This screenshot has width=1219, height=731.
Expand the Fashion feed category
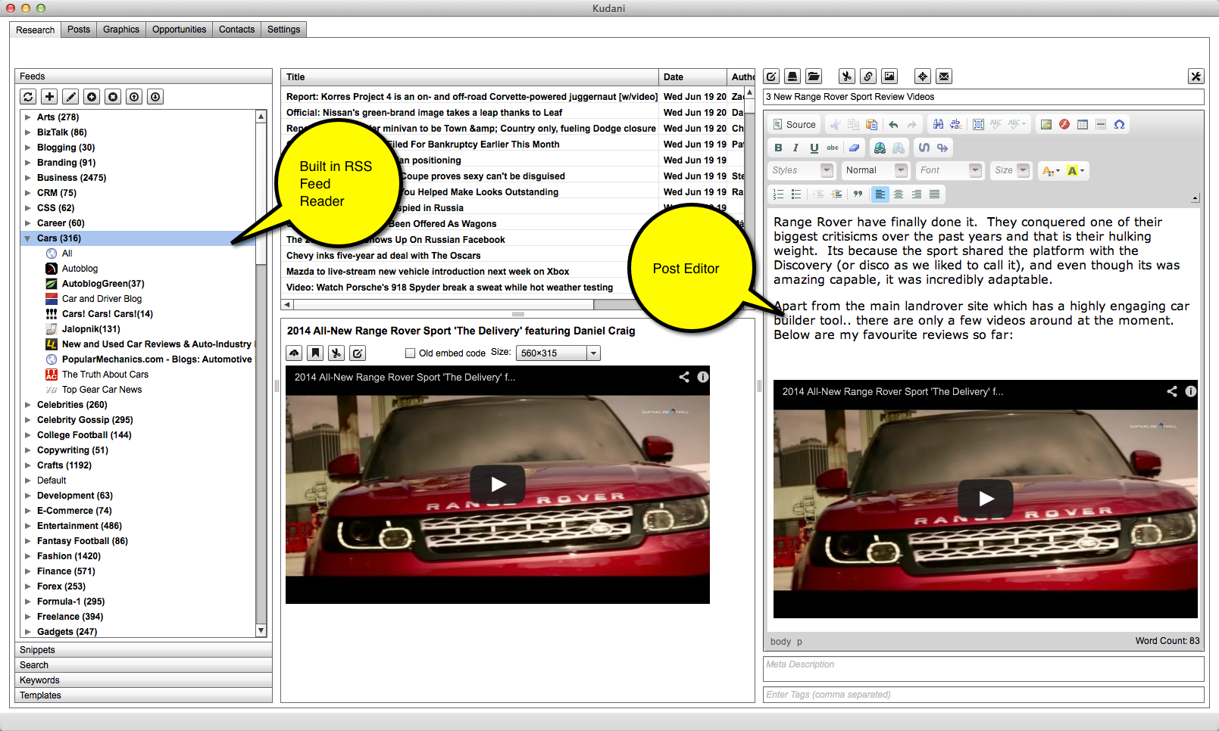click(x=28, y=556)
